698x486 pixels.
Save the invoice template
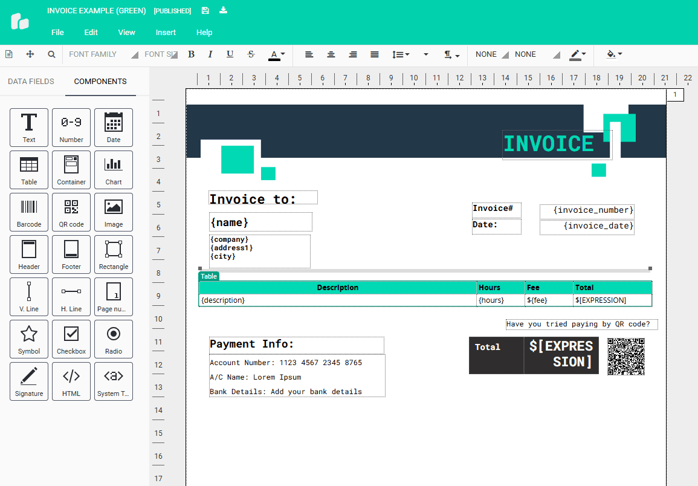coord(205,10)
